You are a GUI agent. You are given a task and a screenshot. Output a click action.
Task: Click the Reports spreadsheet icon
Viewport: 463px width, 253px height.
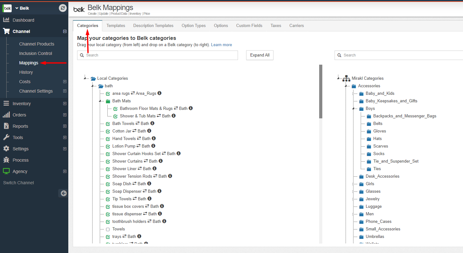pyautogui.click(x=6, y=126)
